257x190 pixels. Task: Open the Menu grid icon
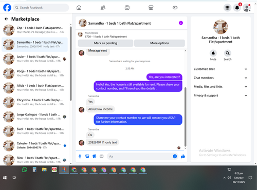pyautogui.click(x=227, y=8)
